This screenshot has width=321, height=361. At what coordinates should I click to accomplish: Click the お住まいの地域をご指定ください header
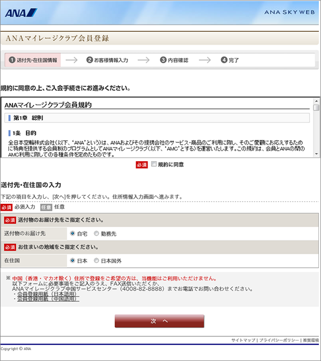[58, 247]
